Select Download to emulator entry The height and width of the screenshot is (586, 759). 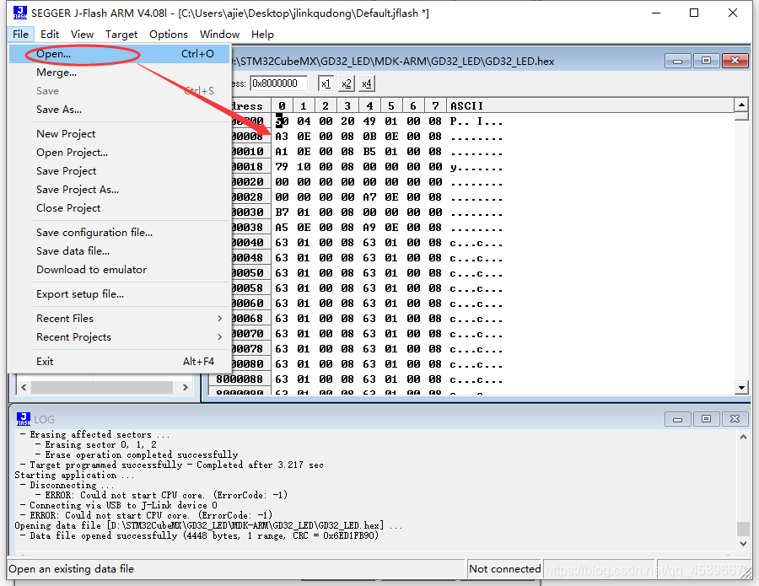[119, 270]
